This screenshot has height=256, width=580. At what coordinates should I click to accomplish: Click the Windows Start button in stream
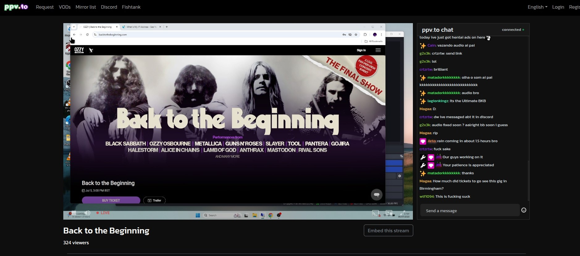(198, 215)
